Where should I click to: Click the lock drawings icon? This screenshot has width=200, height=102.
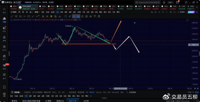coord(82,16)
